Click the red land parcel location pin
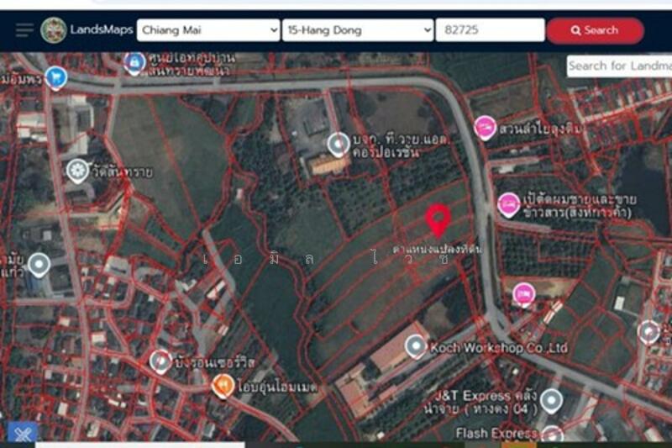This screenshot has height=448, width=672. 438,219
